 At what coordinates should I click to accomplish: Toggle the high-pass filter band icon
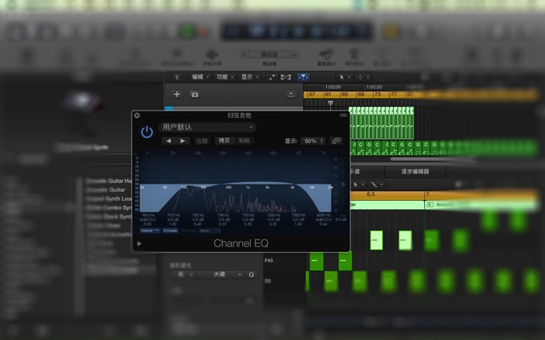[148, 153]
